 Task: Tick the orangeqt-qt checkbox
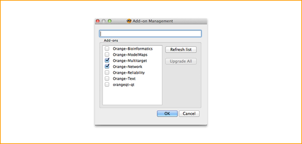(107, 85)
